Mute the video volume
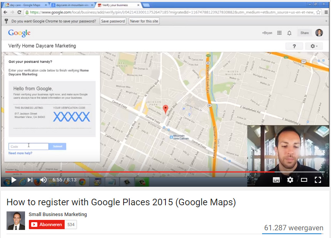Viewport: 331px width, 238px height. coord(43,180)
